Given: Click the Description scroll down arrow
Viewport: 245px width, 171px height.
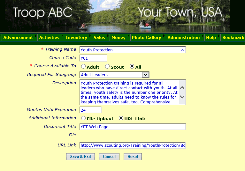Looking at the screenshot, I should (182, 97).
